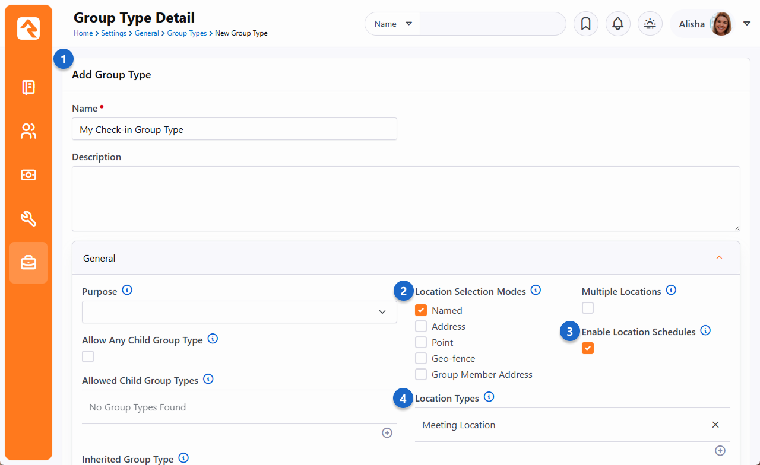Disable Enable Location Schedules checkbox

coord(587,348)
